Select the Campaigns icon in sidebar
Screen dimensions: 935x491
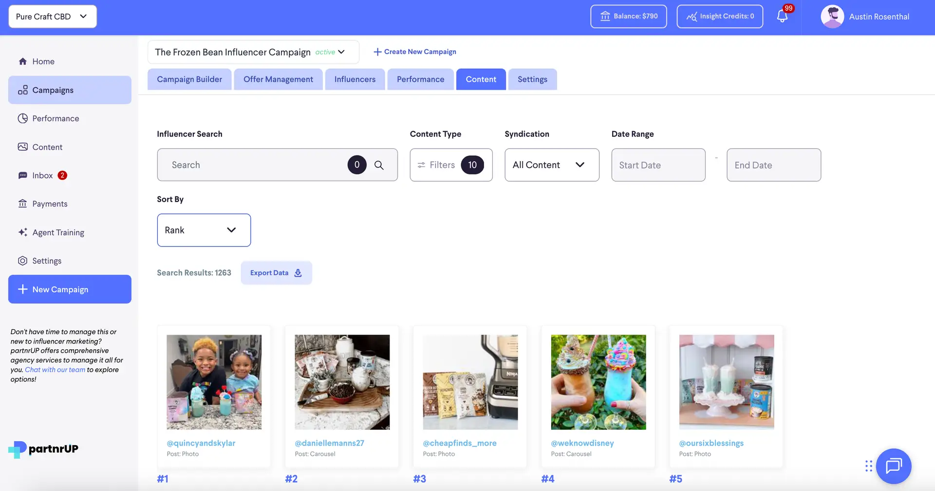tap(23, 90)
